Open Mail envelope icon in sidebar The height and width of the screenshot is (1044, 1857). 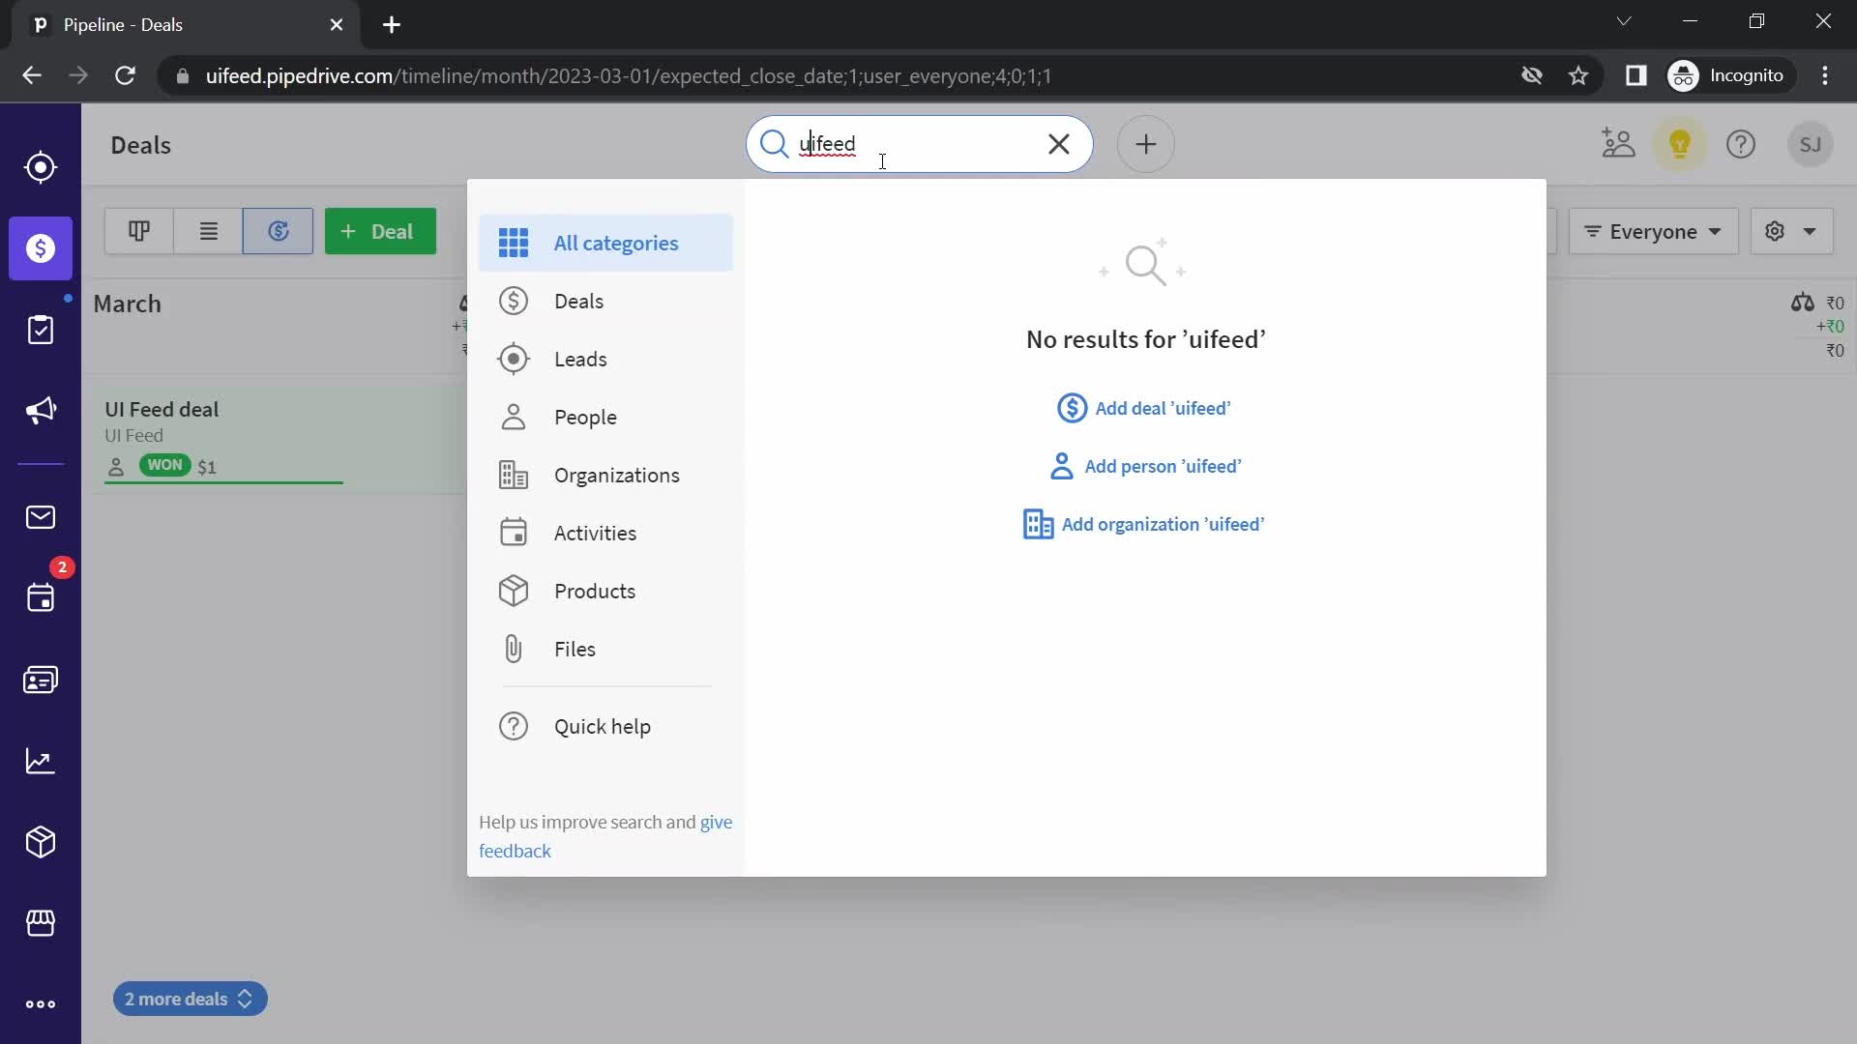41,517
